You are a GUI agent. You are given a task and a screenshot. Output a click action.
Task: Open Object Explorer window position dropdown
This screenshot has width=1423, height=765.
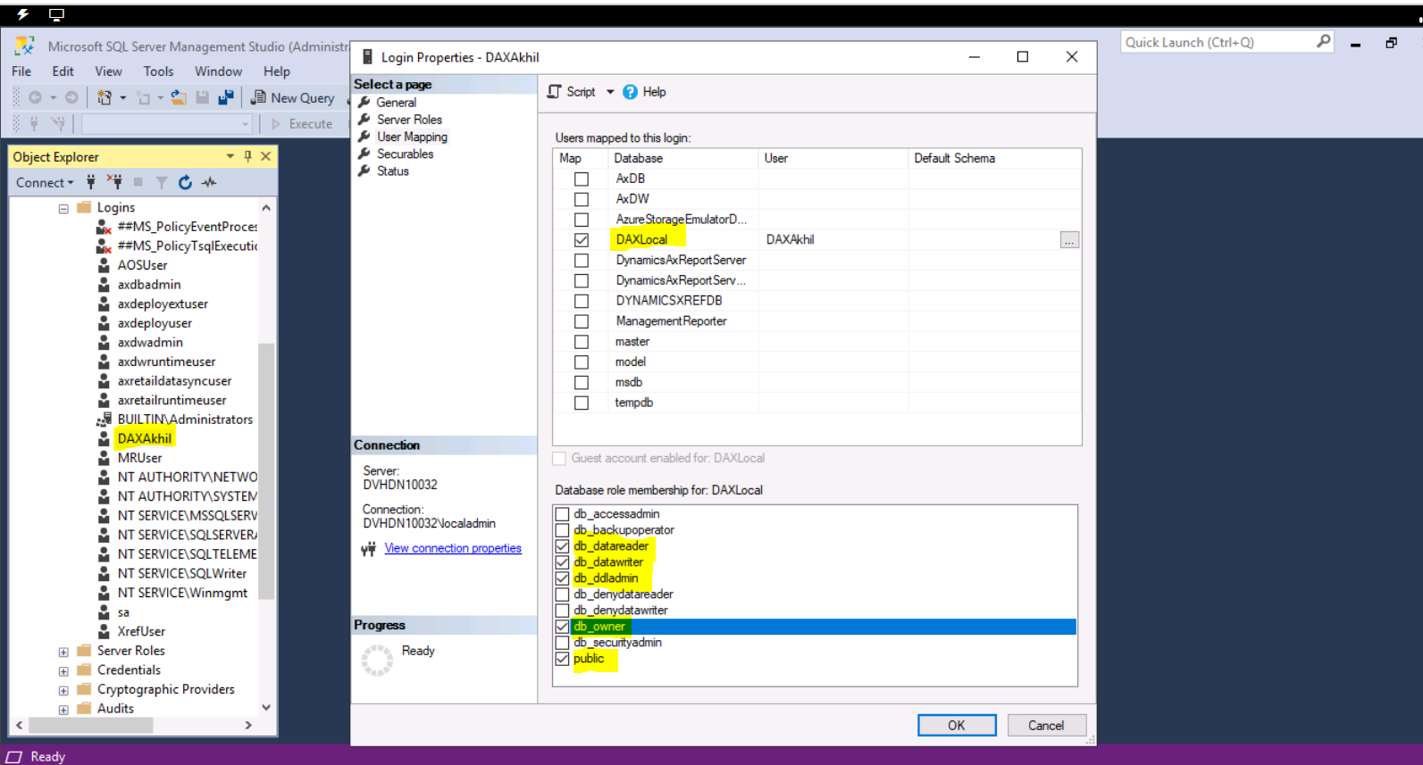pyautogui.click(x=230, y=156)
